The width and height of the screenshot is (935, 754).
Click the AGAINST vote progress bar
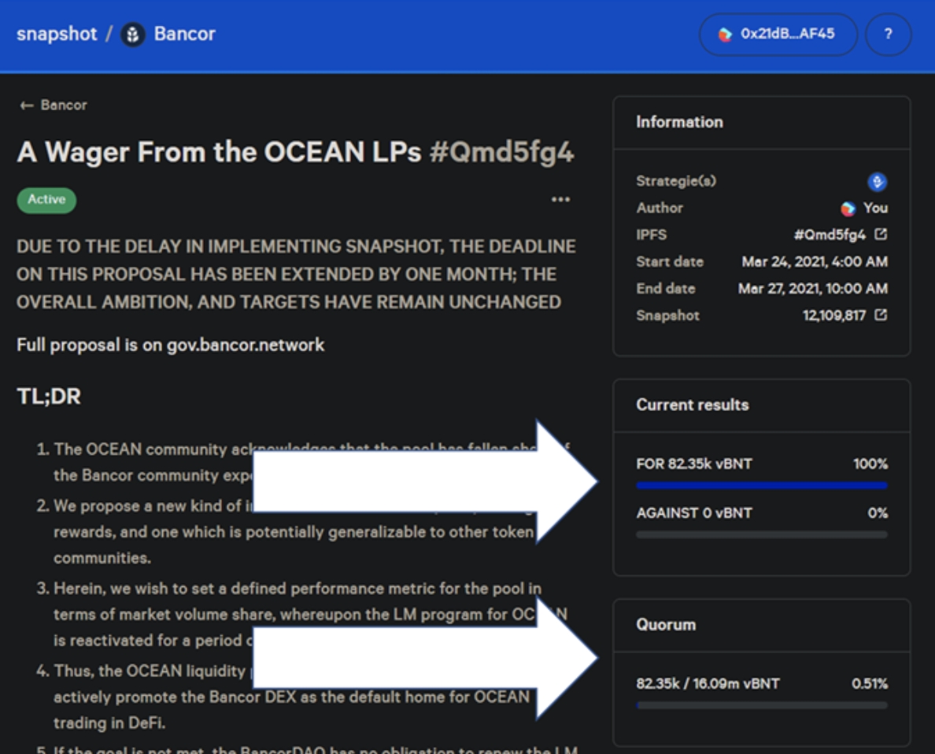tap(761, 534)
